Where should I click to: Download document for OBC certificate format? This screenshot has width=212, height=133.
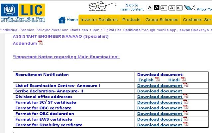[x=160, y=108]
